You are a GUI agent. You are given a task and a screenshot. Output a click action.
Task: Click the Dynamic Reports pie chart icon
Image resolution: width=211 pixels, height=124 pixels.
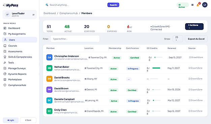[5, 74]
